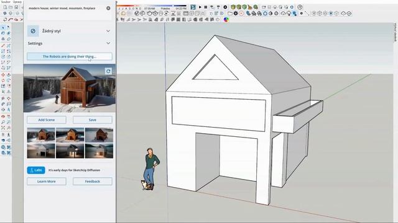Click the Feedback button
Screen dimensions: 398x223
click(93, 181)
